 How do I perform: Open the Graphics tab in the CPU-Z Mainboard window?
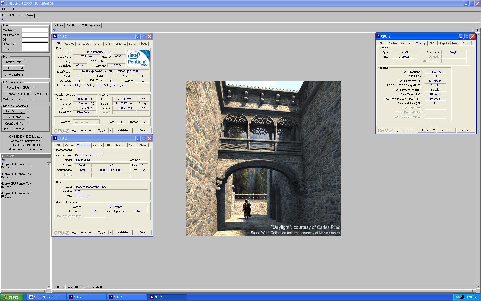(x=121, y=145)
